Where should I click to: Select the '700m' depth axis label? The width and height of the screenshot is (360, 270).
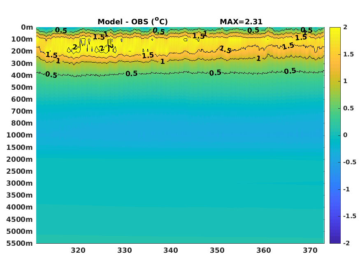tap(22, 112)
